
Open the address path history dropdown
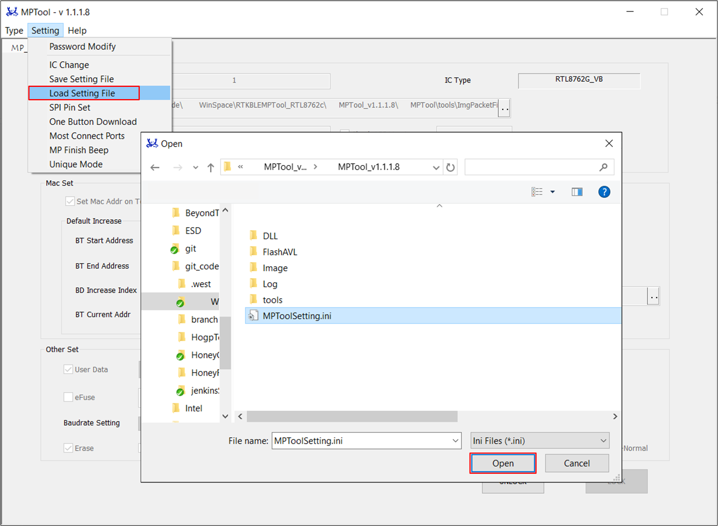click(436, 167)
